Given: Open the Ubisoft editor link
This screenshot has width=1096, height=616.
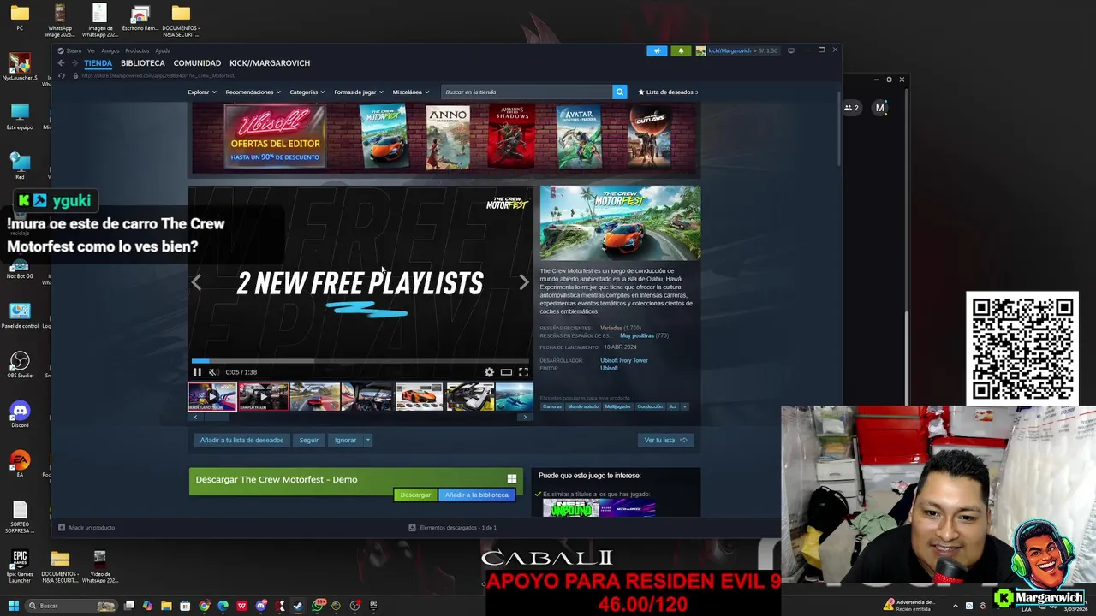Looking at the screenshot, I should [x=609, y=368].
